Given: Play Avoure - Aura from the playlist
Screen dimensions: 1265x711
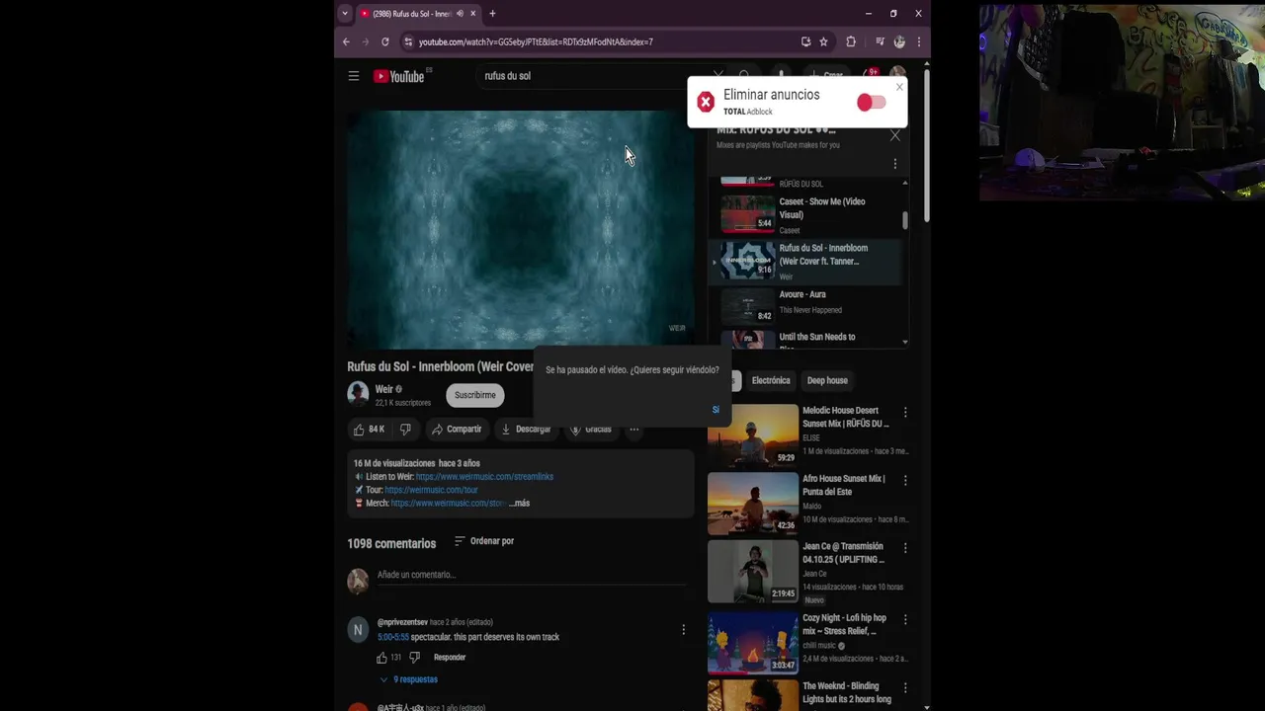Looking at the screenshot, I should [806, 306].
